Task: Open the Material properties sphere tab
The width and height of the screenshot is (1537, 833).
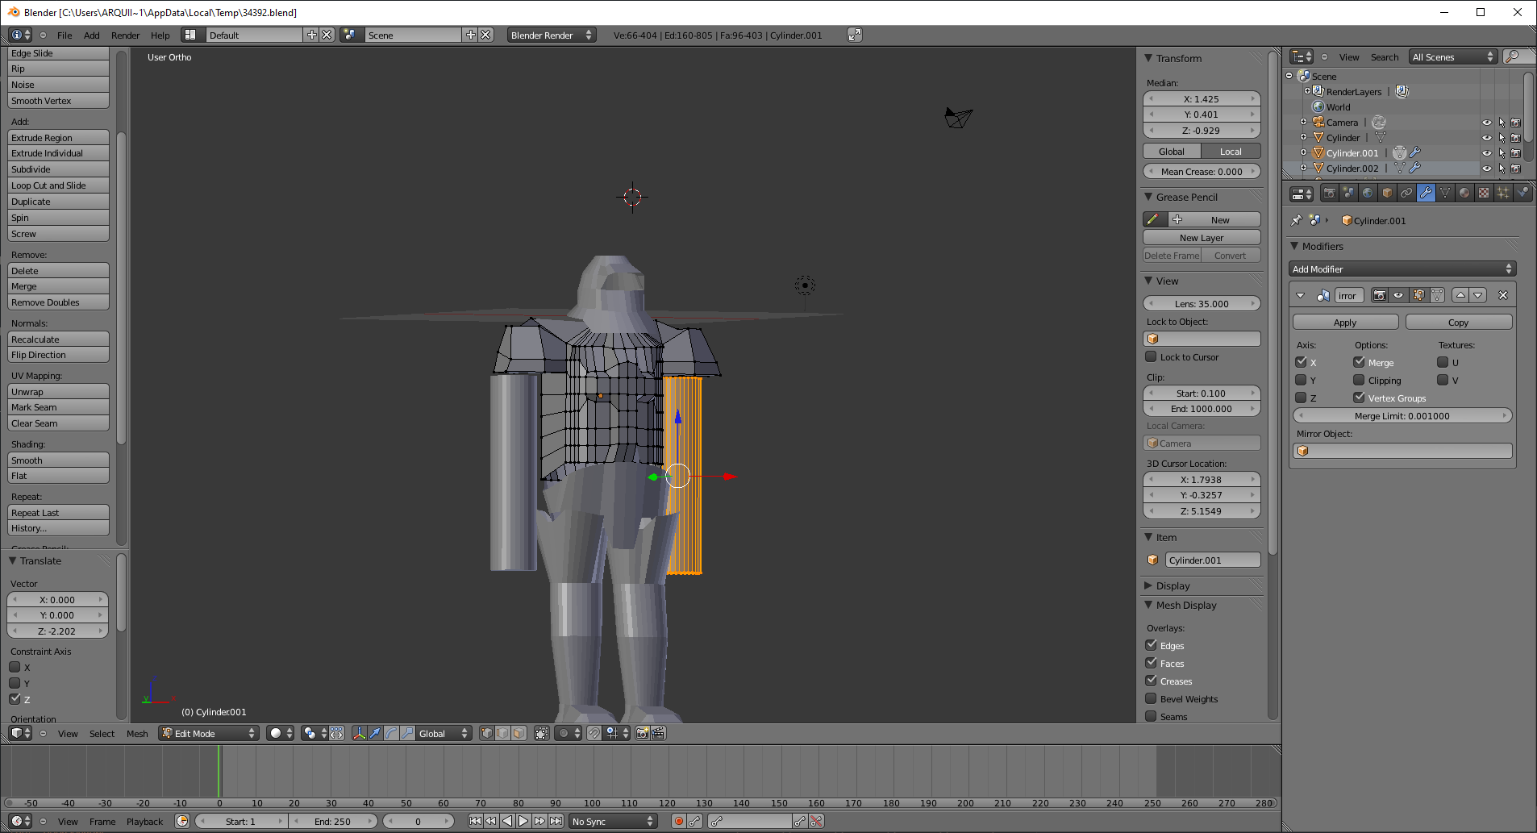Action: pyautogui.click(x=1464, y=194)
